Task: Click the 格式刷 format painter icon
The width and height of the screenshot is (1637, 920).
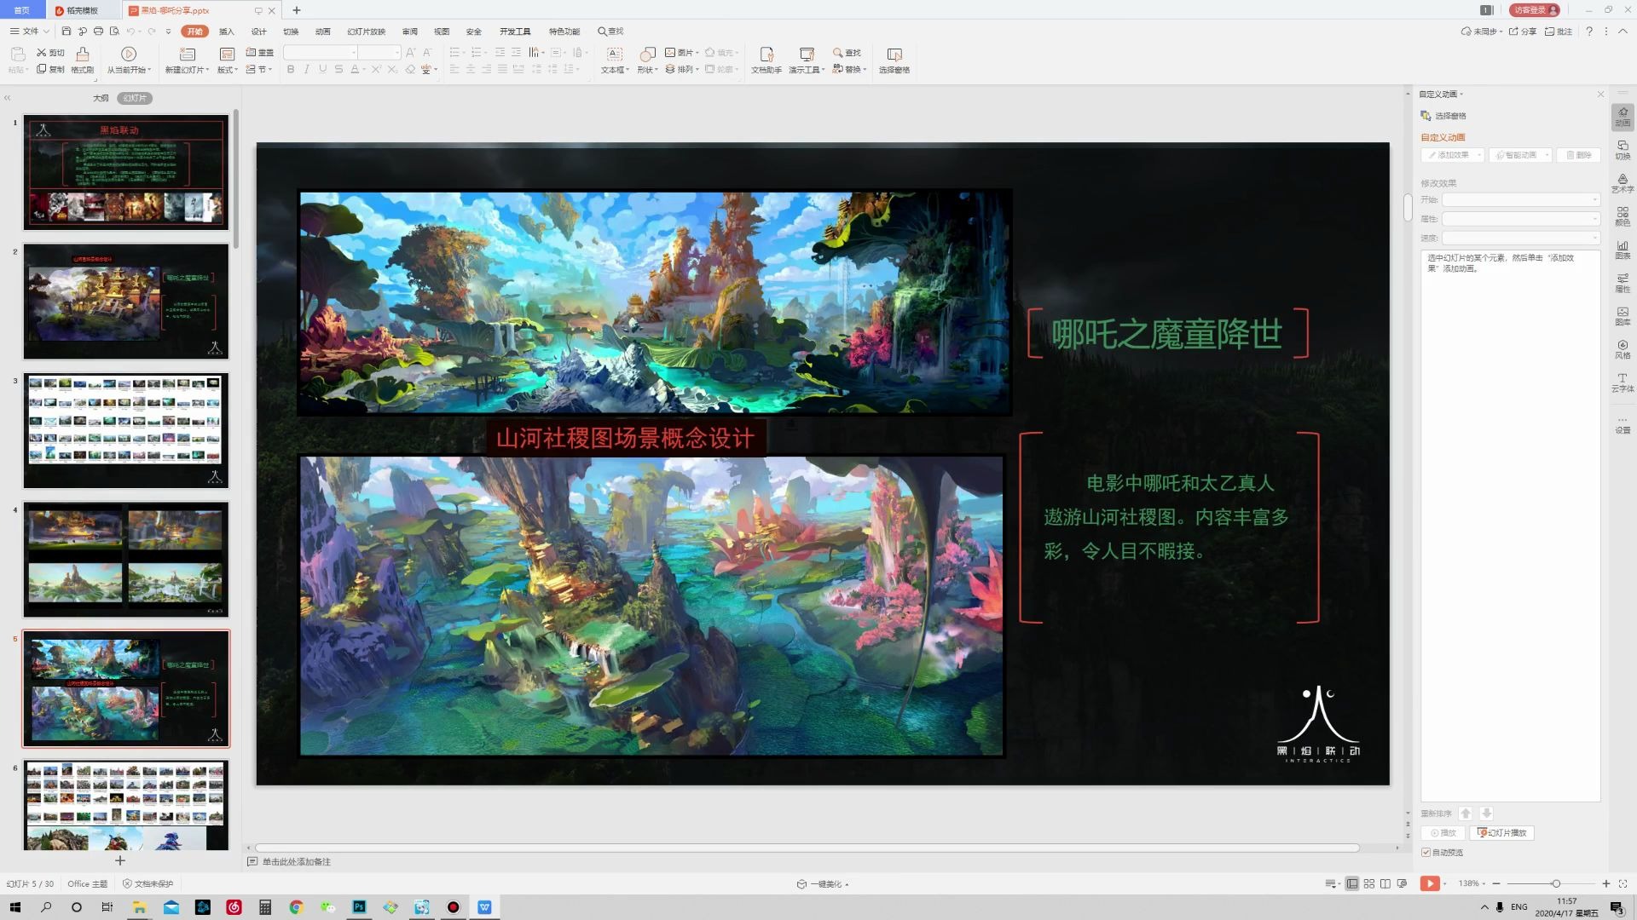Action: point(83,60)
